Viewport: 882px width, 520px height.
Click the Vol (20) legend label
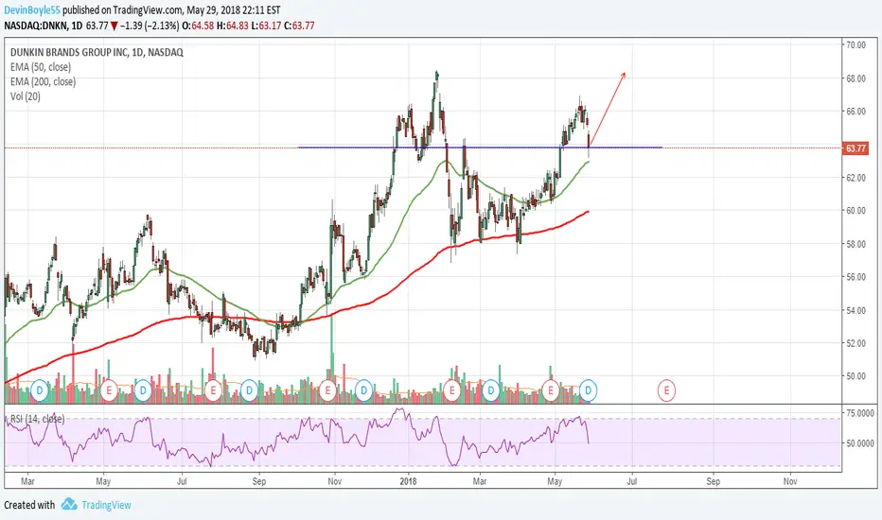pos(26,96)
